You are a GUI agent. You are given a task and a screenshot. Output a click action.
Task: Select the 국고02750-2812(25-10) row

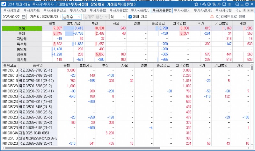click(x=126, y=81)
